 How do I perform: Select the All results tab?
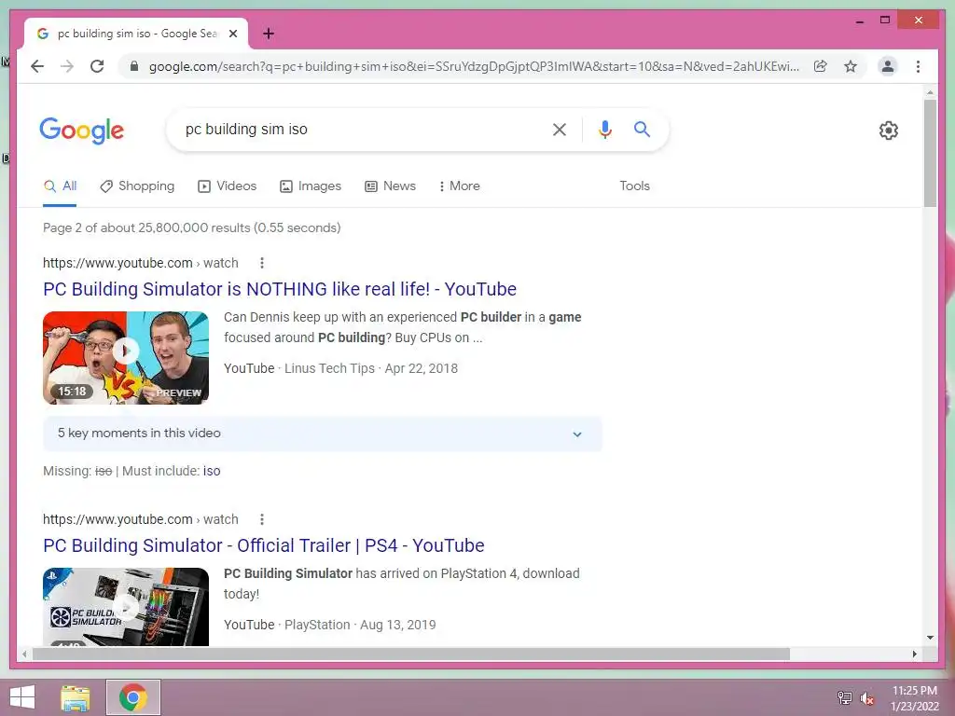[x=61, y=186]
